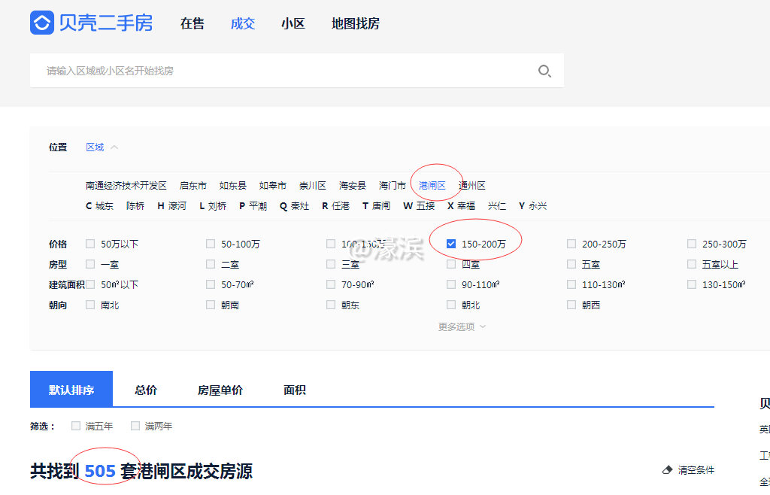Select the 总价 sorting tab
Image resolution: width=770 pixels, height=495 pixels.
144,389
